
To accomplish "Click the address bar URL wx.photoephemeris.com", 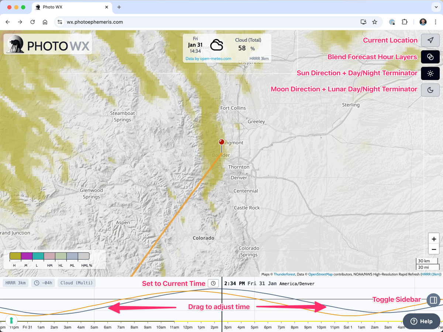I will click(x=95, y=22).
